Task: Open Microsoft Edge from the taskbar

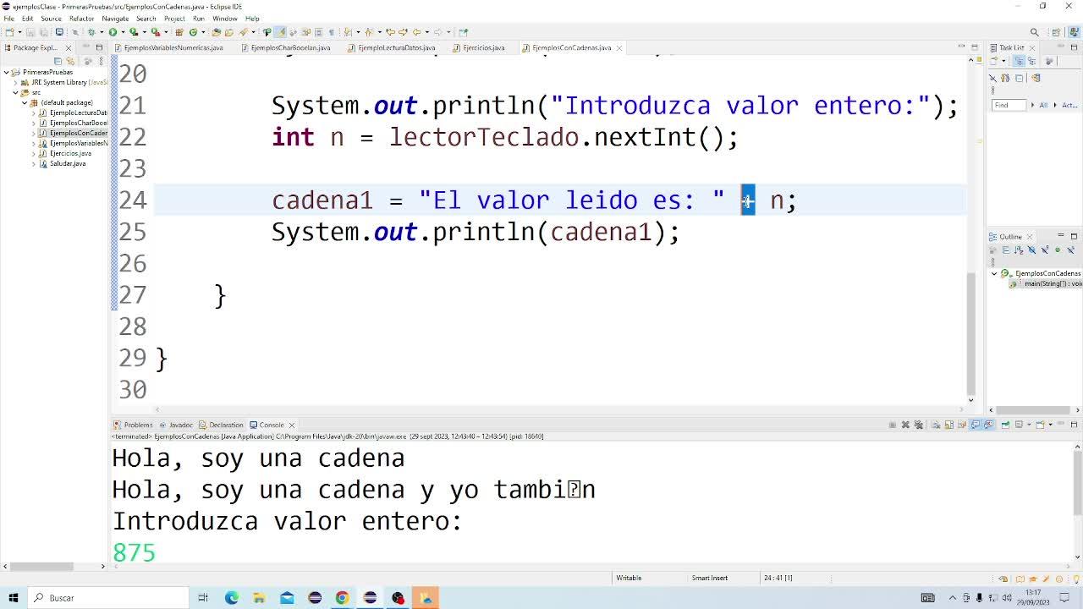Action: (x=231, y=598)
